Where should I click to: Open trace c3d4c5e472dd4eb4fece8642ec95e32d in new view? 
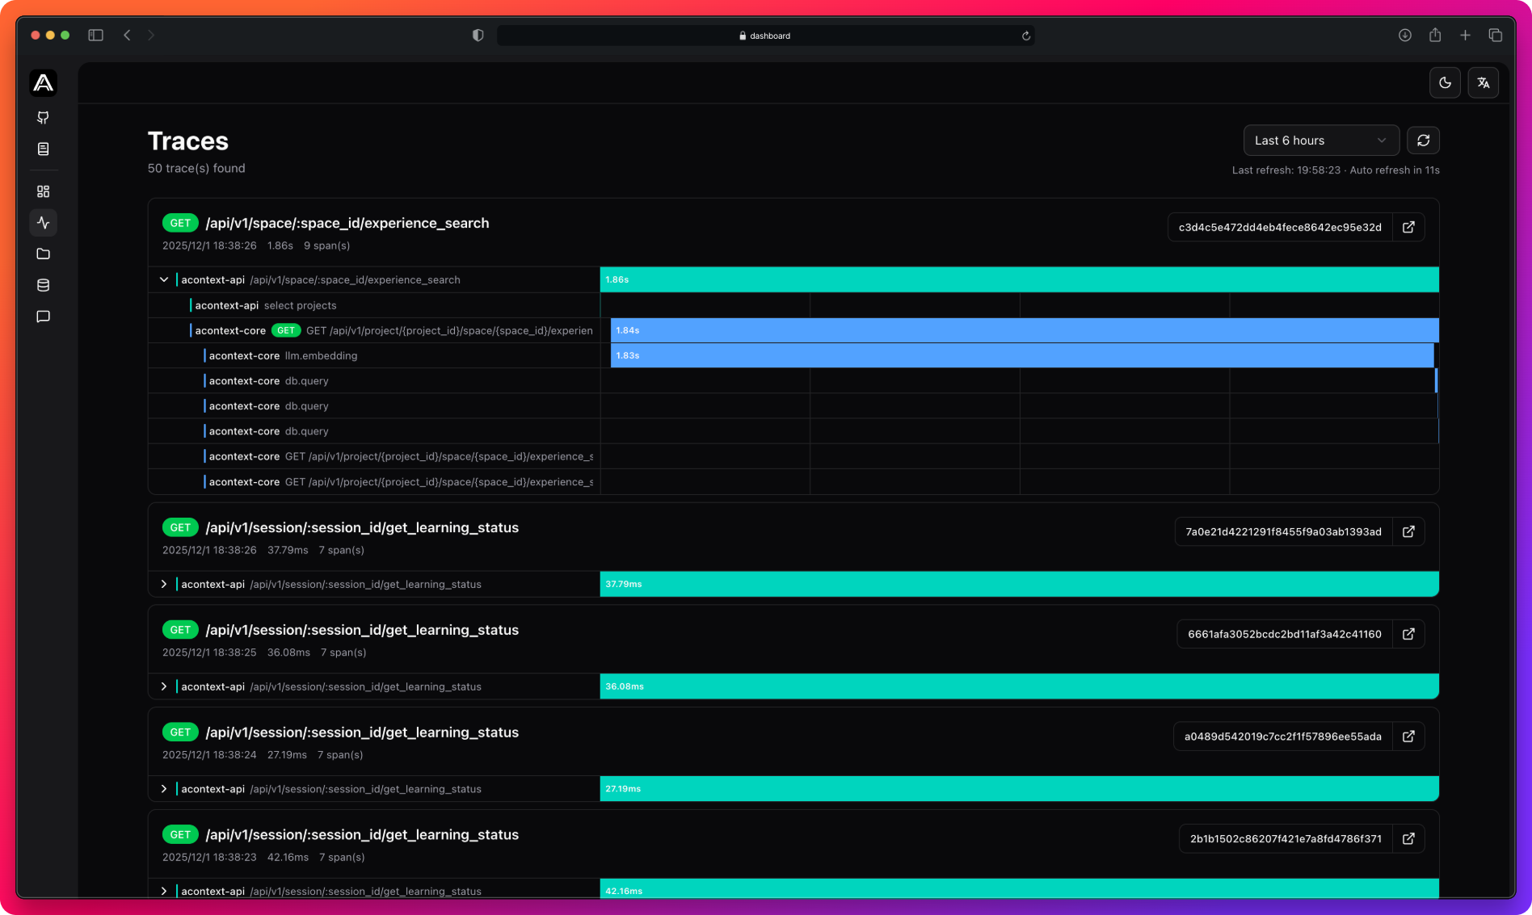coord(1408,227)
